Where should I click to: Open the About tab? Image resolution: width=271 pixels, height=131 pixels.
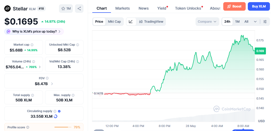click(215, 8)
